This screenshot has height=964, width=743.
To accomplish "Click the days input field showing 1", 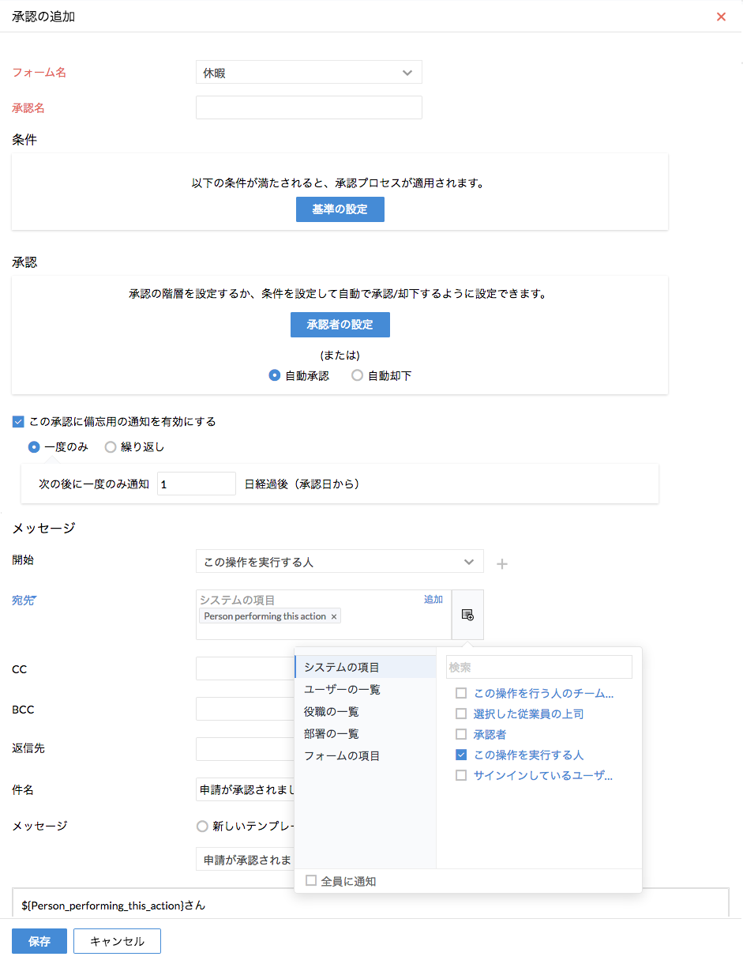I will pos(197,484).
